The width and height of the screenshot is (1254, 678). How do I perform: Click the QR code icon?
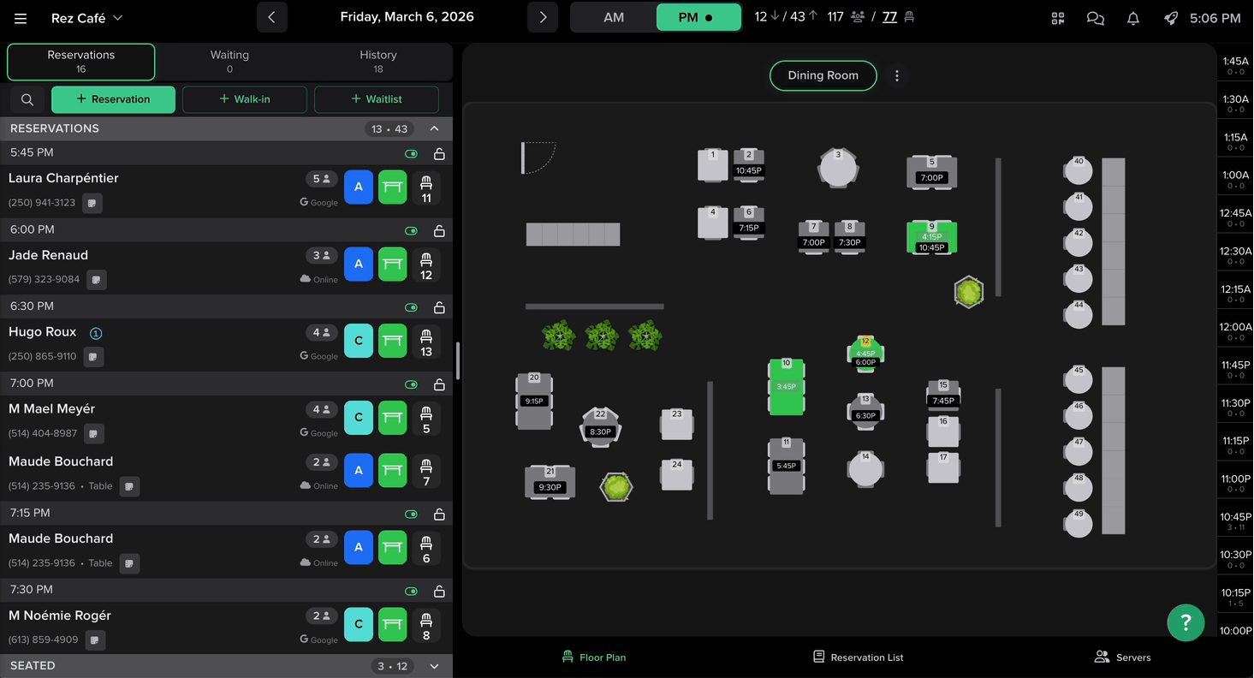tap(1058, 18)
